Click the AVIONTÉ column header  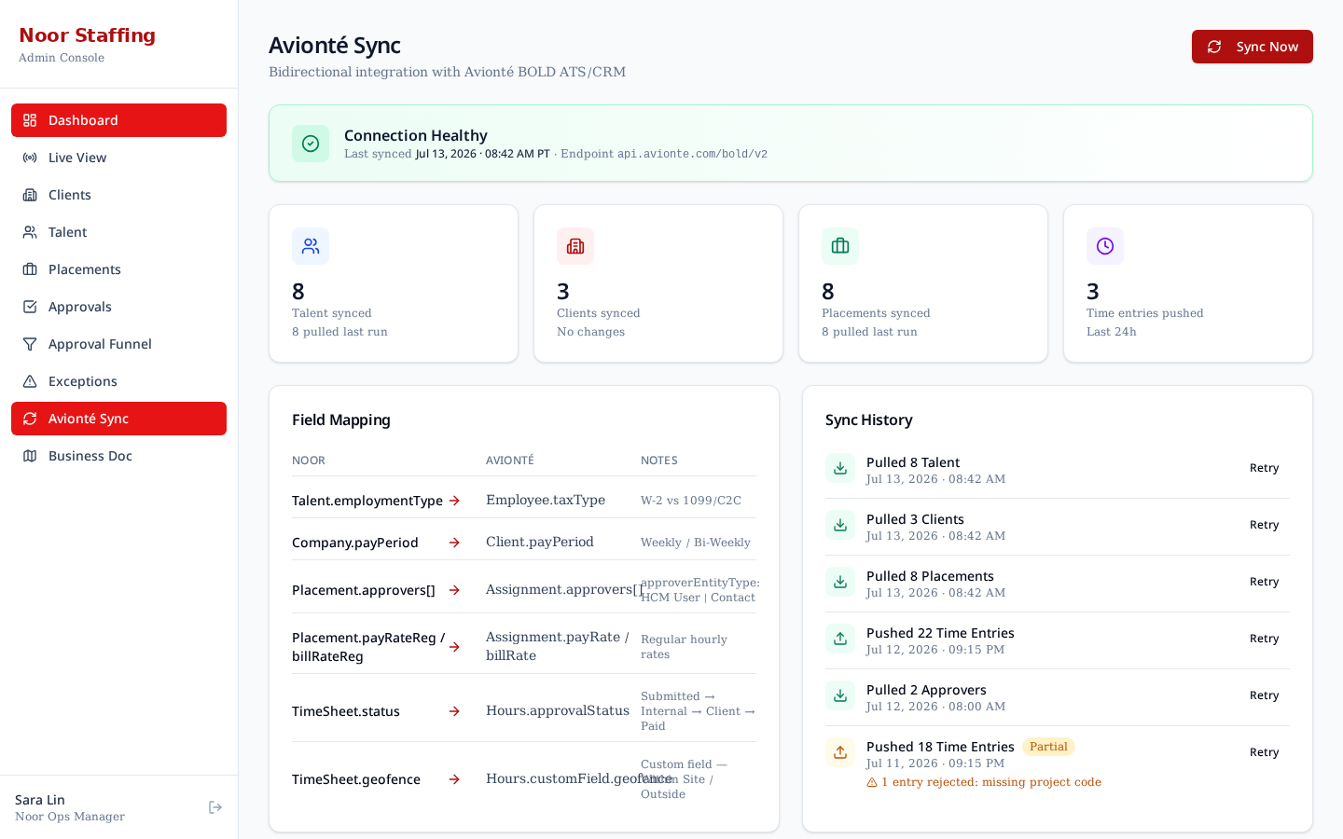click(x=510, y=461)
